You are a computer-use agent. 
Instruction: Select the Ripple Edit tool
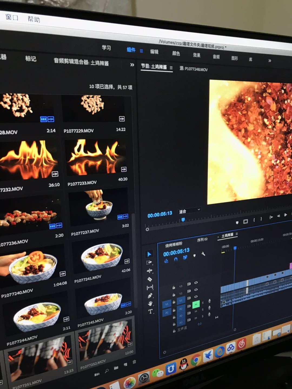pos(150,271)
